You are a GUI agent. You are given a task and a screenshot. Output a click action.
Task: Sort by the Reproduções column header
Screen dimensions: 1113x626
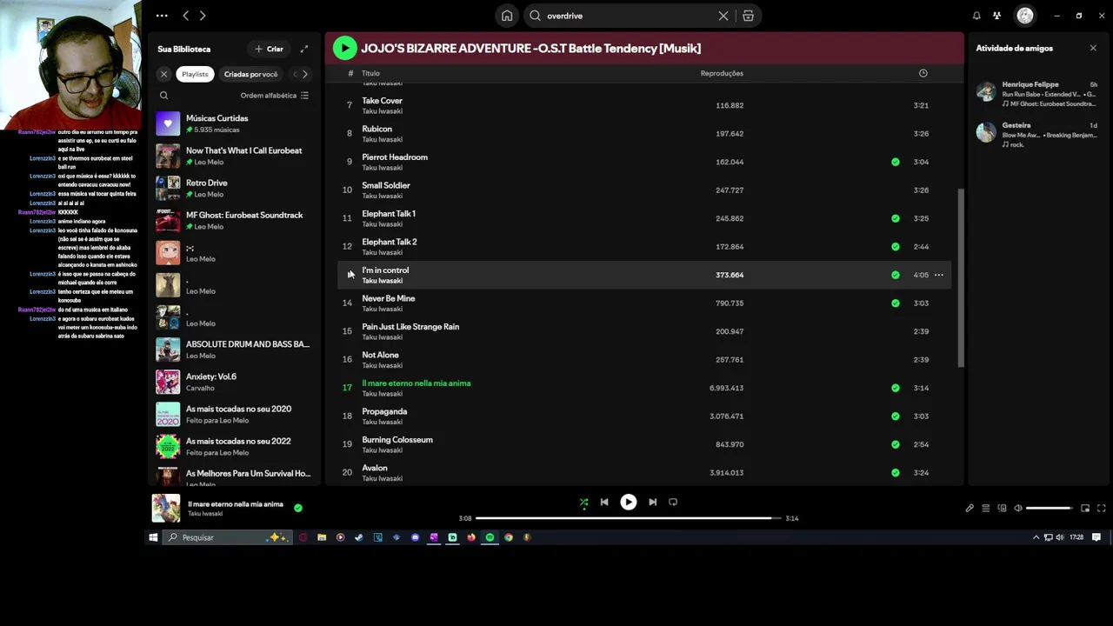pos(722,73)
